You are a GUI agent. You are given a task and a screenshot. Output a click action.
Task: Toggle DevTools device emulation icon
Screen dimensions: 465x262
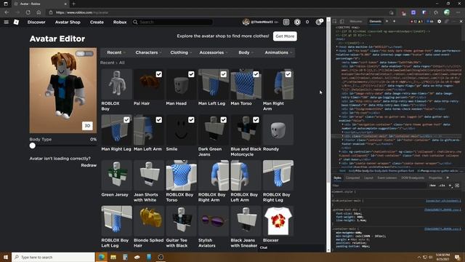[341, 21]
